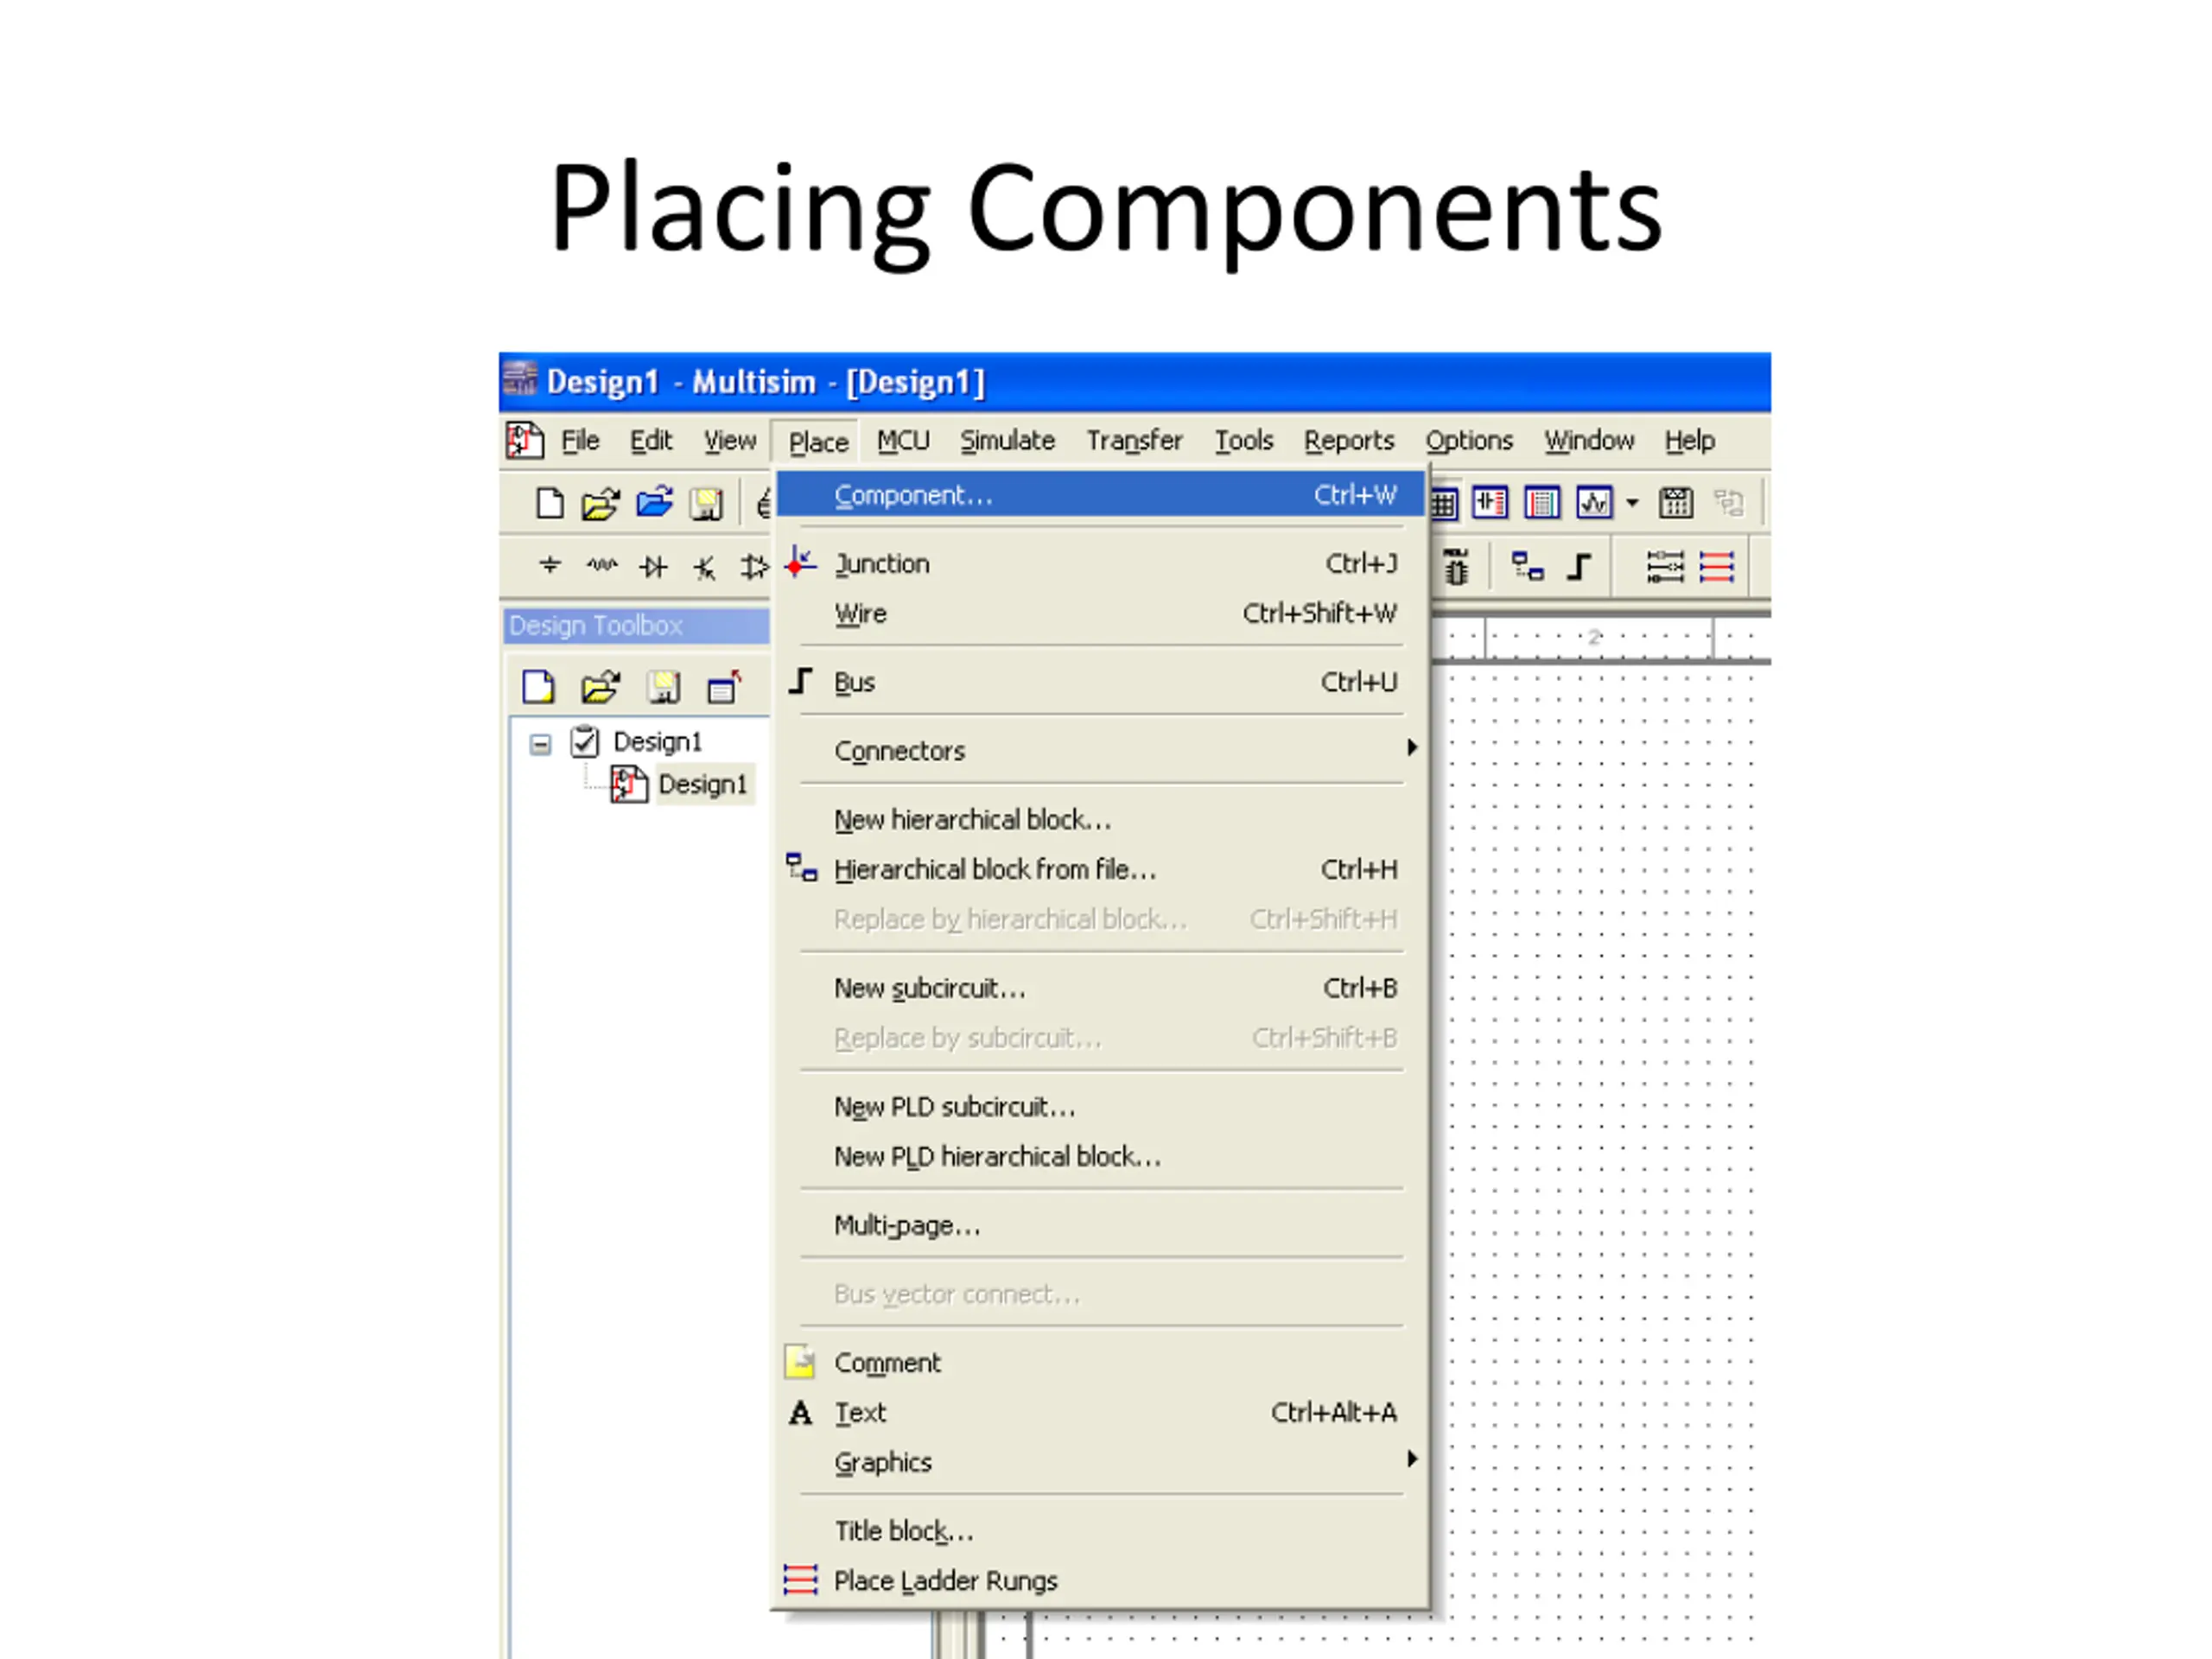Open the View menu

pos(730,440)
